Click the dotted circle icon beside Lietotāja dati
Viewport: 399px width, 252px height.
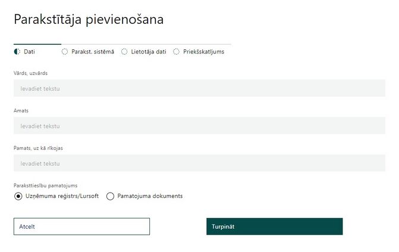click(124, 52)
